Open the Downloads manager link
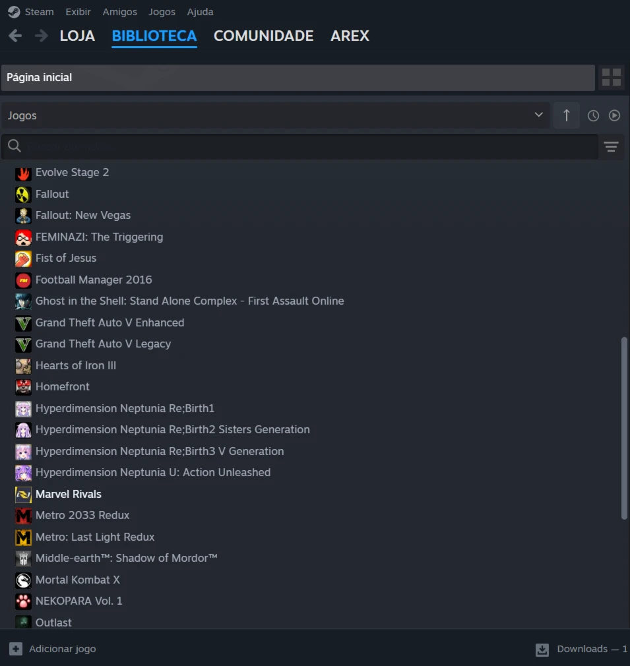 pos(592,649)
